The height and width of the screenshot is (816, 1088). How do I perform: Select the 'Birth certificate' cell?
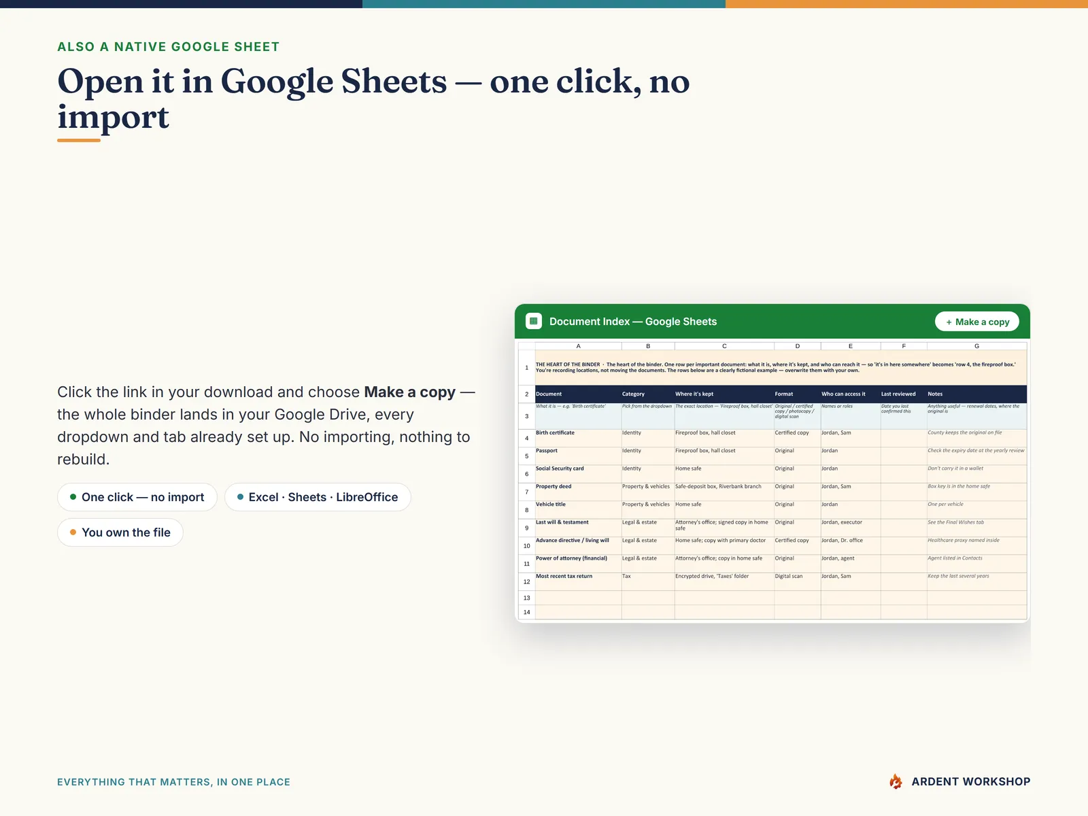[x=578, y=438]
